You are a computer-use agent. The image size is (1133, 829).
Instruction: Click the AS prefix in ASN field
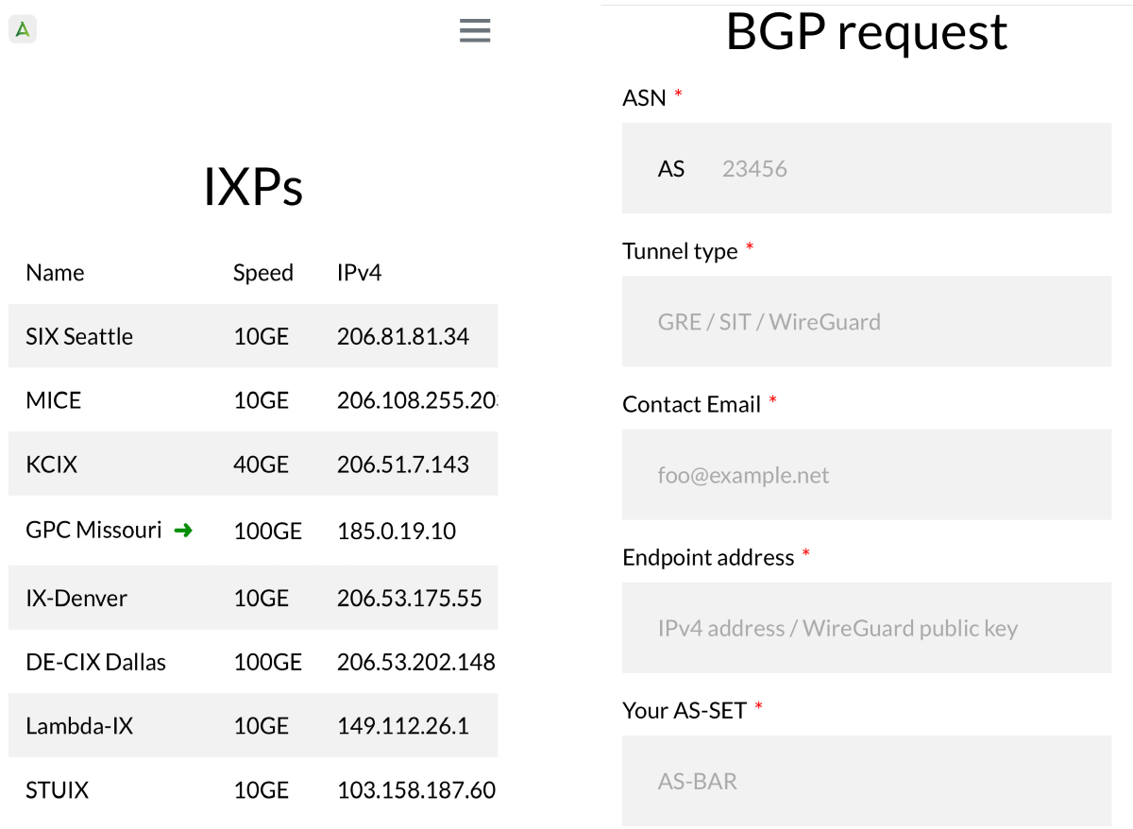point(671,169)
